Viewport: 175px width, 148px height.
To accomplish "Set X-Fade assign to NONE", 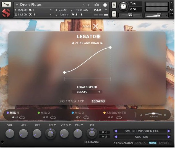I will pos(153,143).
